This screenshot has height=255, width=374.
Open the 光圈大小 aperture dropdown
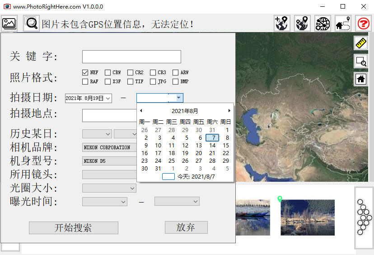click(x=132, y=188)
